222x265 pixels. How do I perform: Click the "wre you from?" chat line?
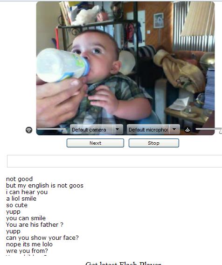(x=27, y=251)
